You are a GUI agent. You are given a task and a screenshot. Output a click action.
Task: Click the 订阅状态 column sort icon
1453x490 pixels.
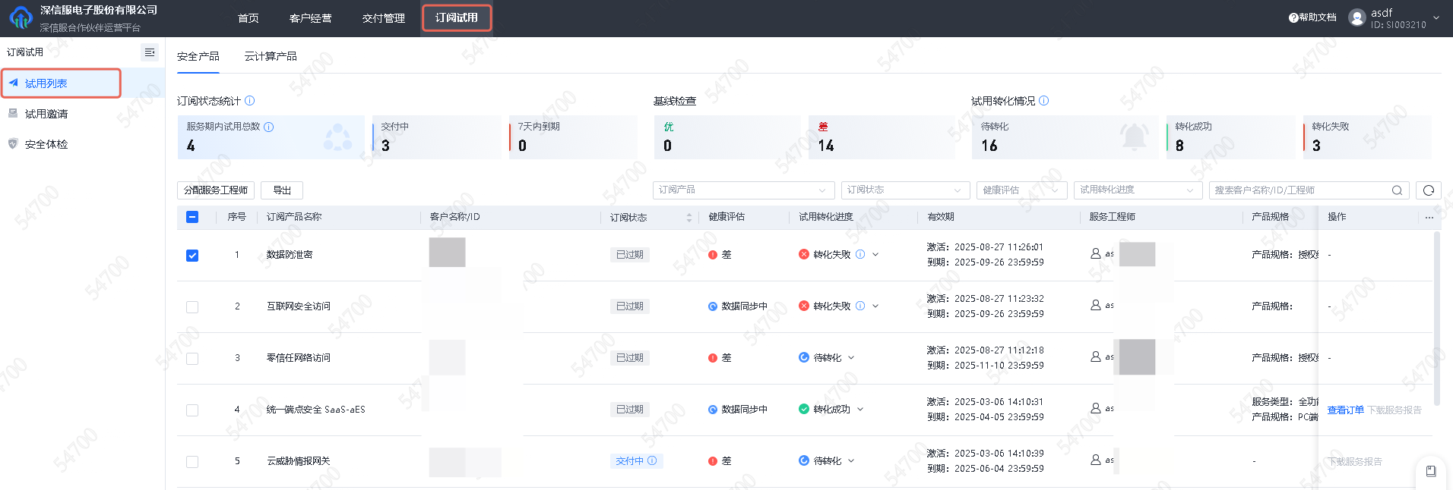click(689, 218)
